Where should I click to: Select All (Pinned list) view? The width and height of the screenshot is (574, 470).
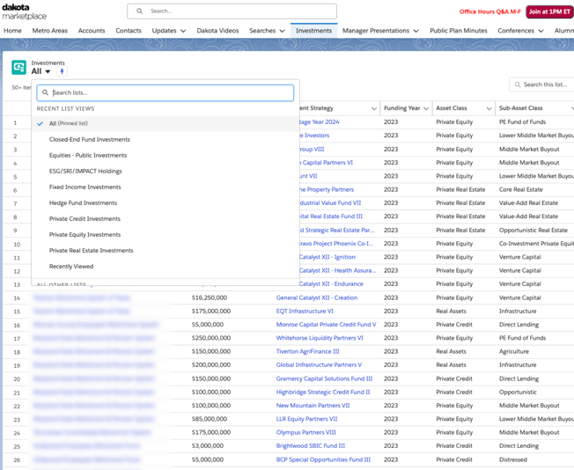tap(166, 123)
